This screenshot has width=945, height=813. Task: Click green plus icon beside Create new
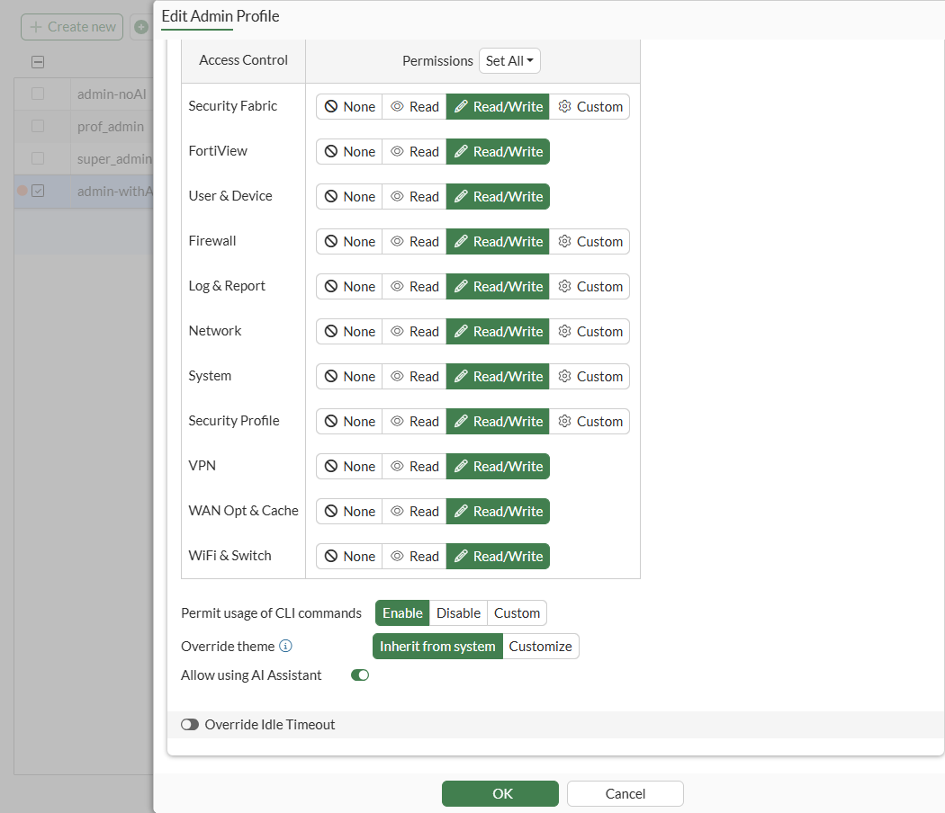coord(141,27)
